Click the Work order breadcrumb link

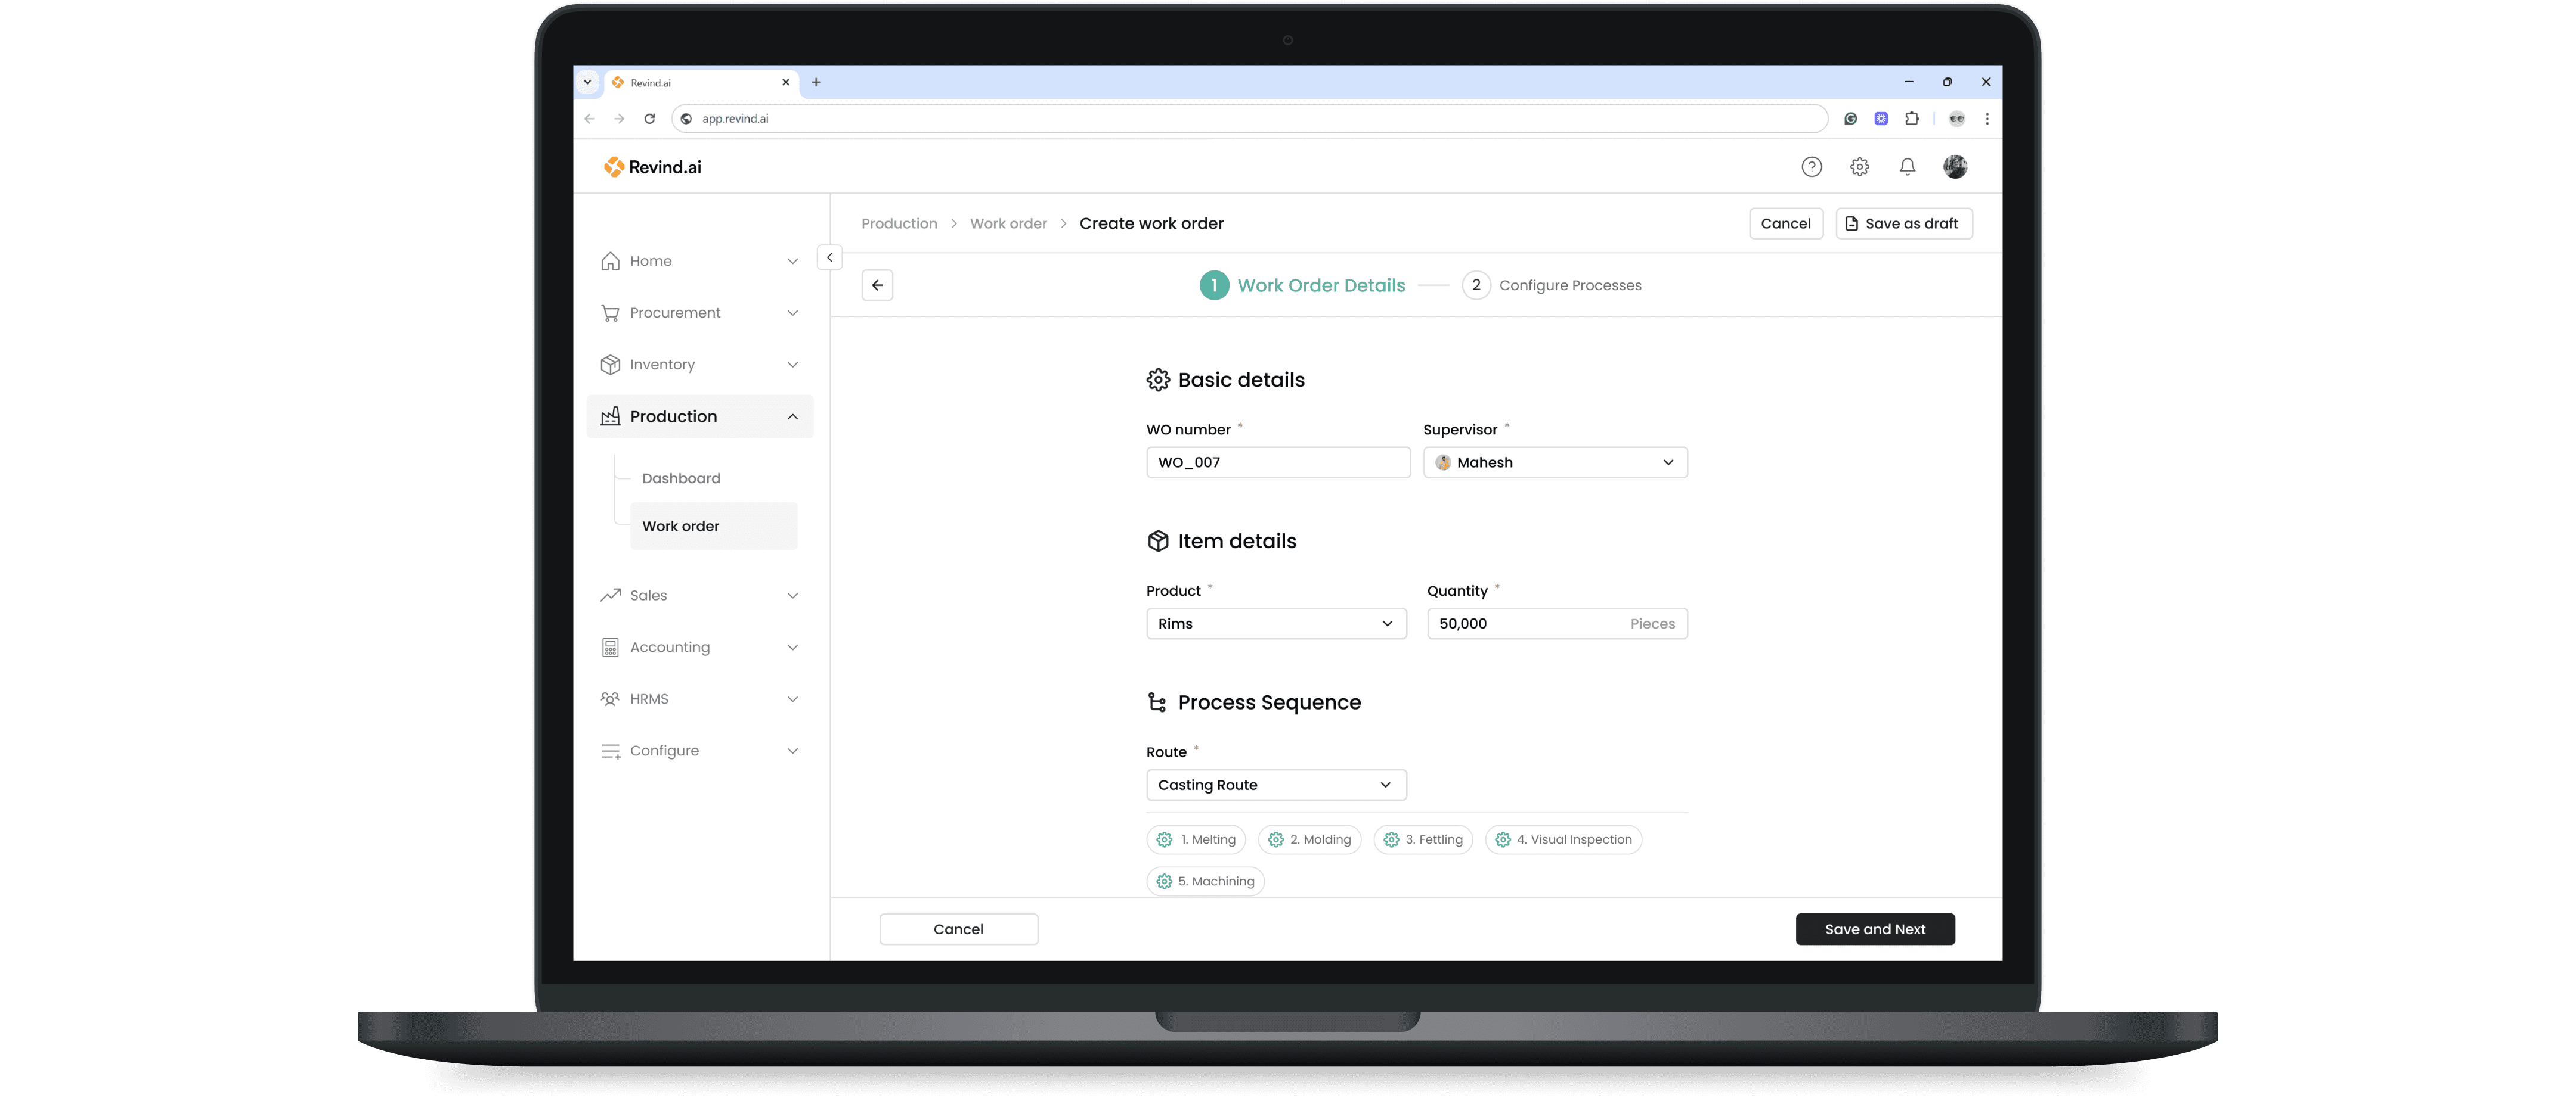[1008, 224]
